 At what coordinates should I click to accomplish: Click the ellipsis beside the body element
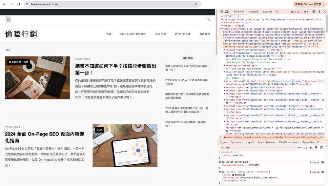tap(220, 29)
